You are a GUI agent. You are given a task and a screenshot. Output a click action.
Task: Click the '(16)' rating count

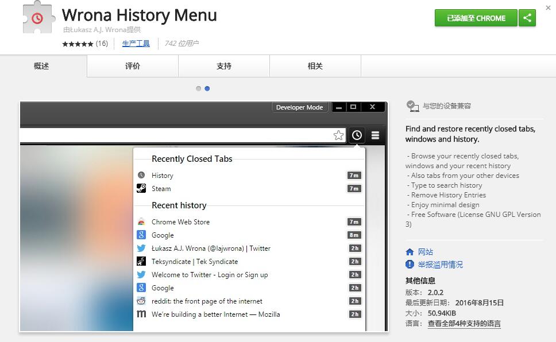point(102,44)
